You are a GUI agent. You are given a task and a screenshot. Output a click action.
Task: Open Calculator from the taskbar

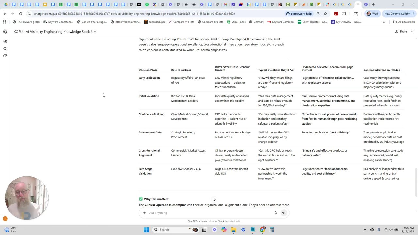272,230
